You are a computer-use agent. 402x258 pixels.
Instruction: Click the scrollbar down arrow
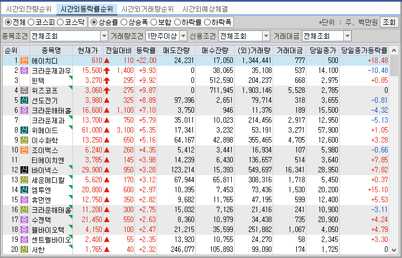pos(394,250)
